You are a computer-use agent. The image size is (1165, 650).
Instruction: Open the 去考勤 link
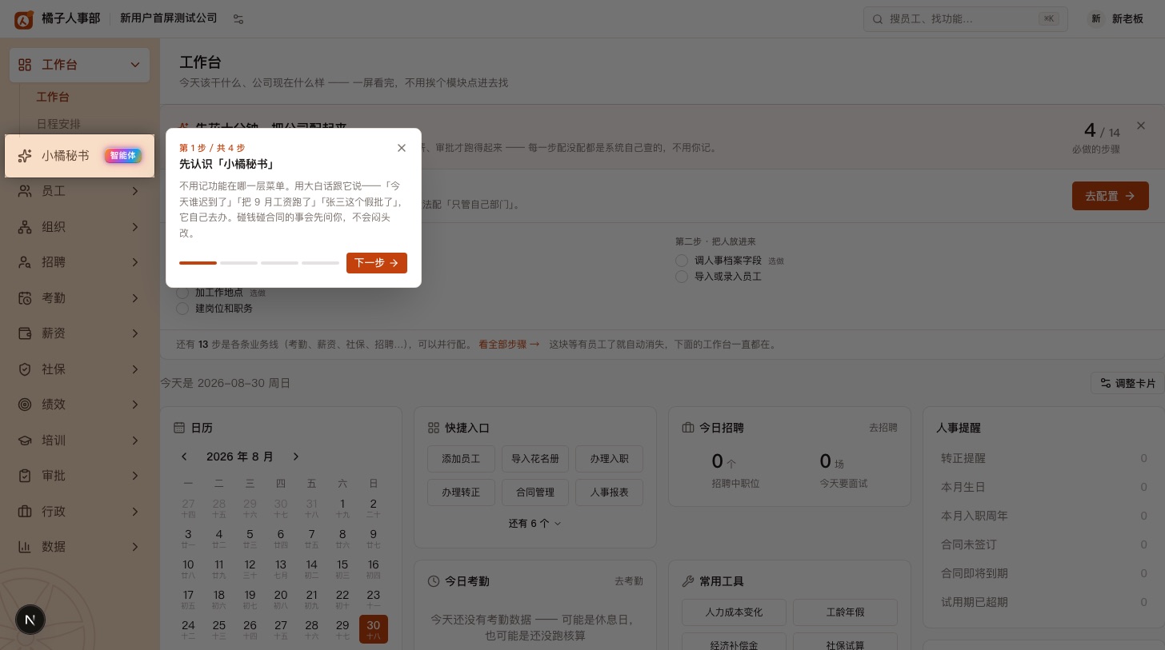(629, 581)
